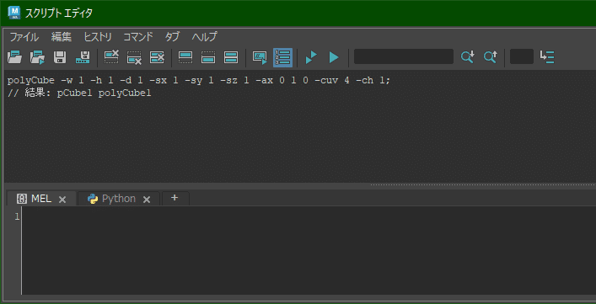Click the Search Down magnifier icon

point(468,57)
